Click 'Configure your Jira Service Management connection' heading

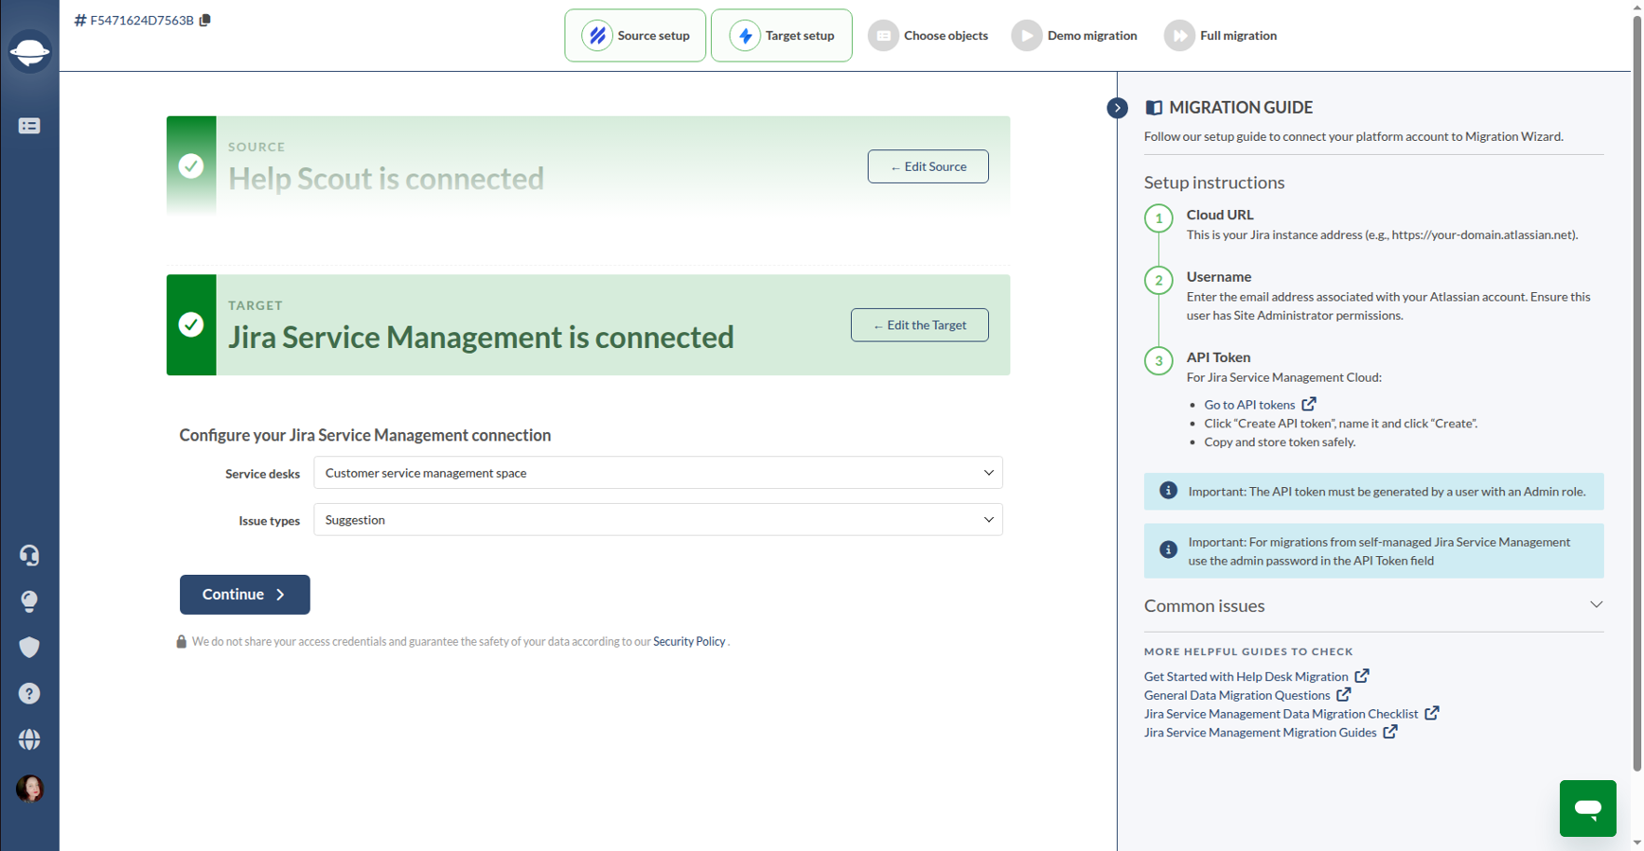coord(365,435)
